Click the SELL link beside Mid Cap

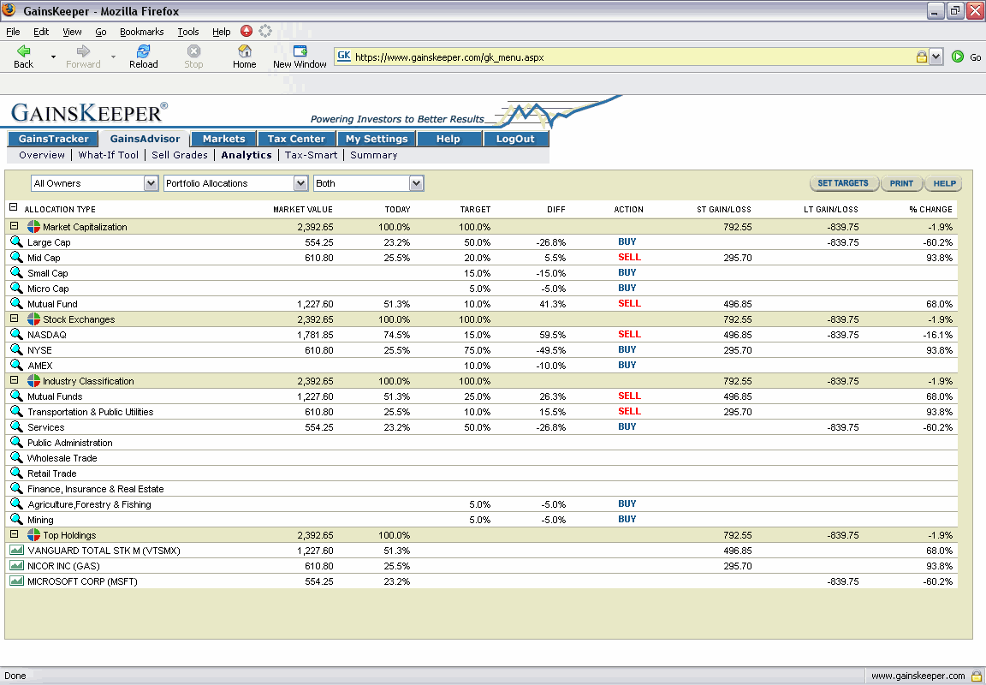629,257
